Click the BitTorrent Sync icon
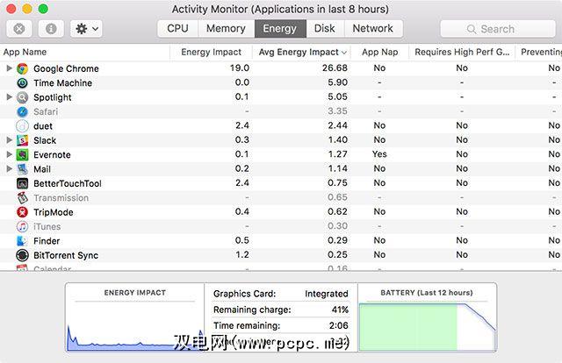Image resolution: width=562 pixels, height=363 pixels. (22, 255)
